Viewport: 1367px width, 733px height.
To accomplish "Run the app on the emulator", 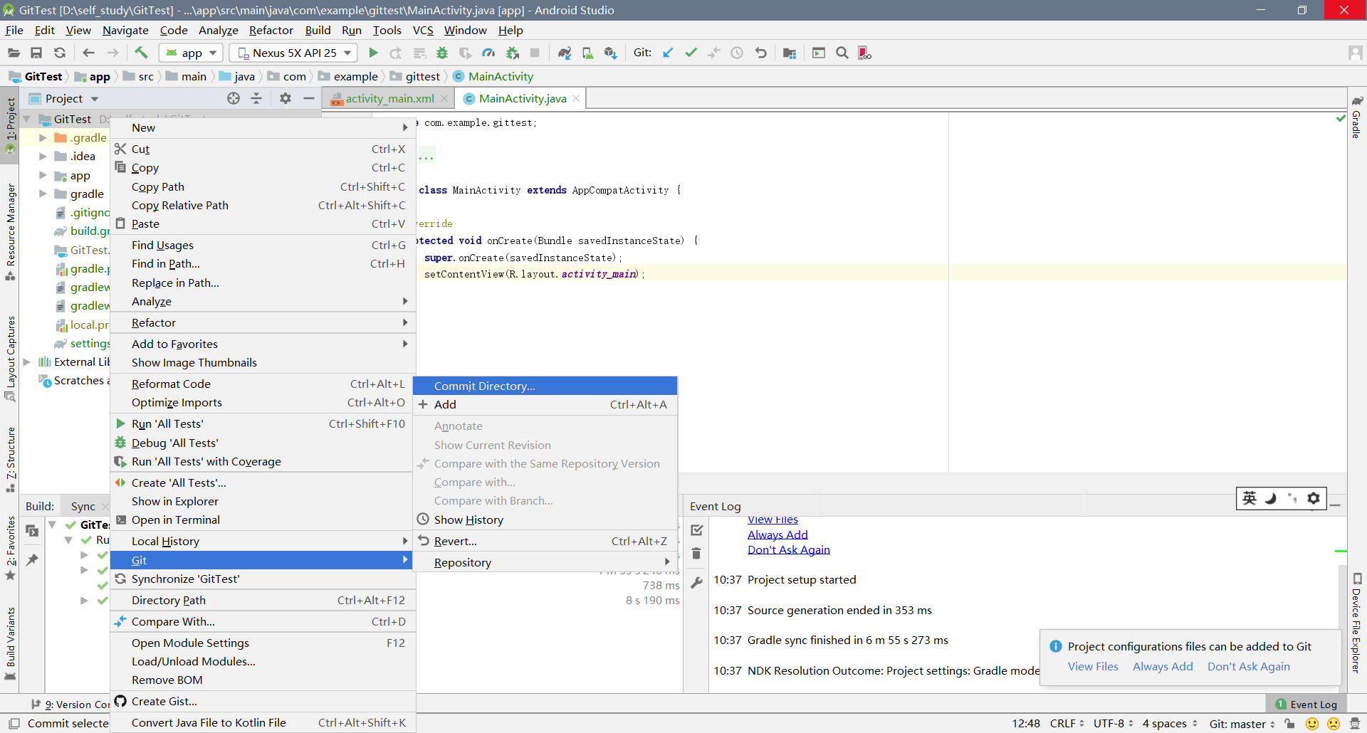I will pos(373,52).
